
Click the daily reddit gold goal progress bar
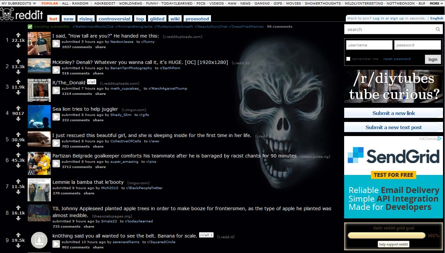[386, 235]
